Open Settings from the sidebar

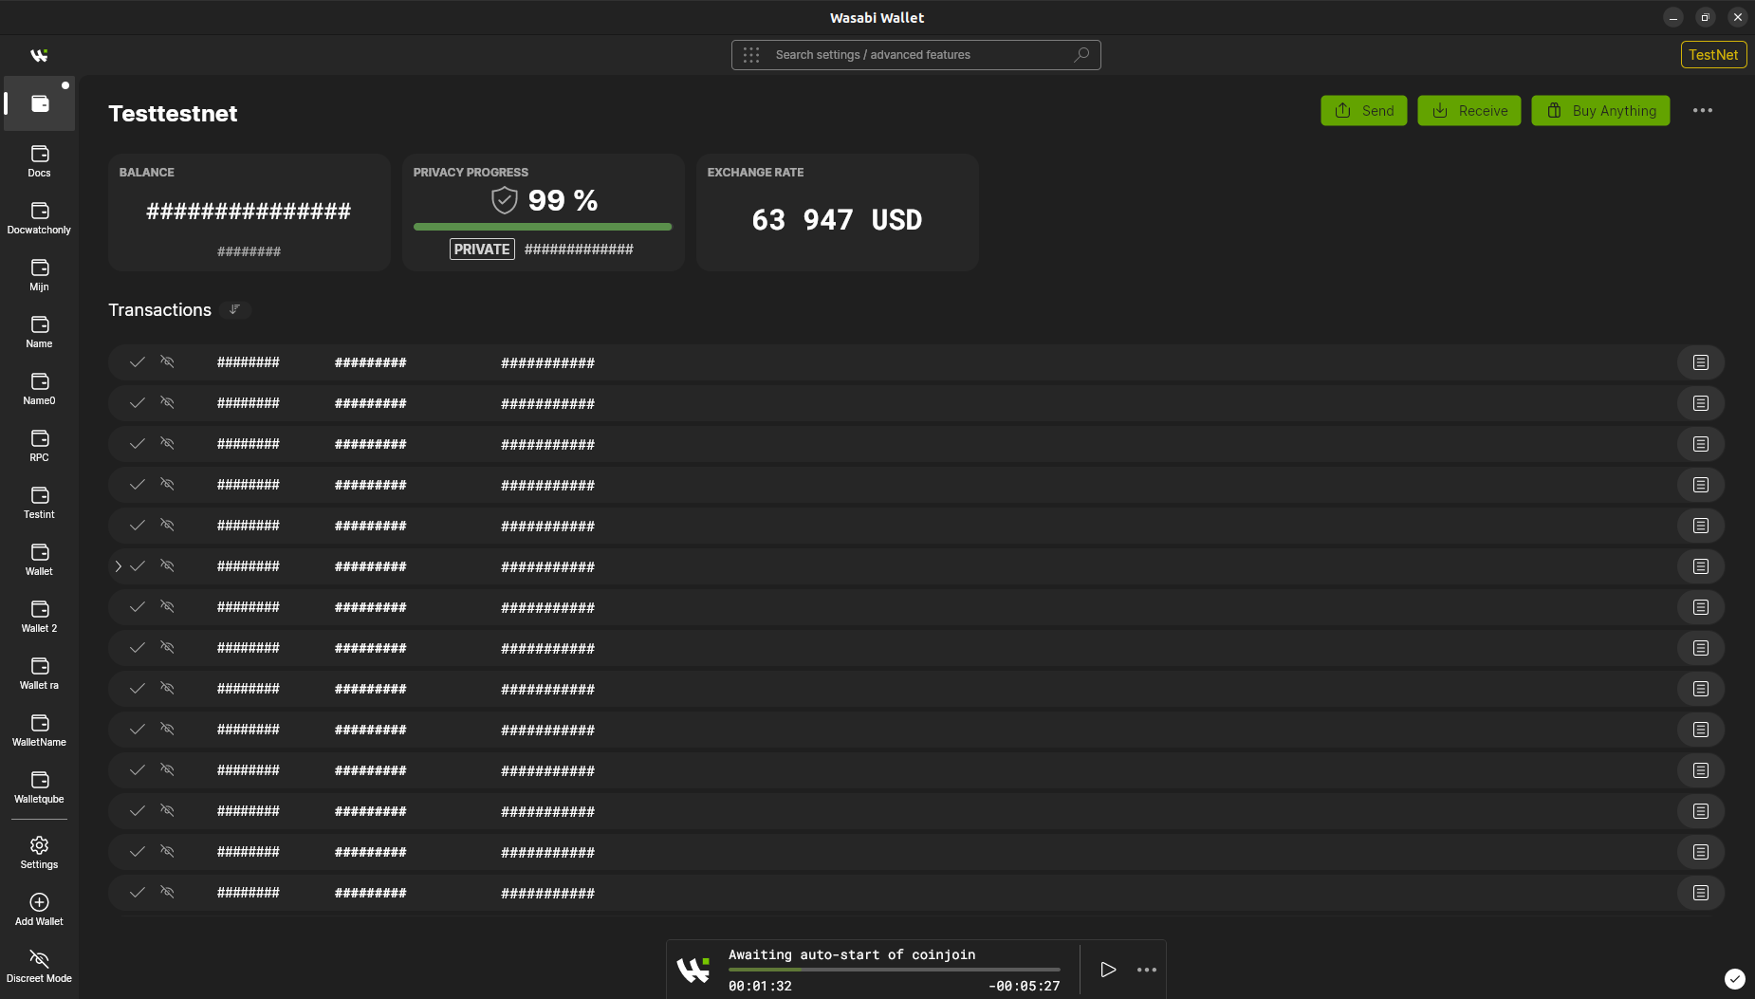[39, 852]
